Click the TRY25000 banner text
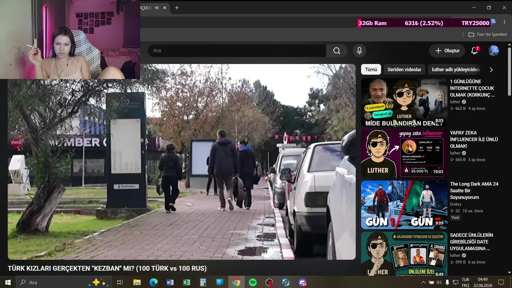 coord(475,23)
